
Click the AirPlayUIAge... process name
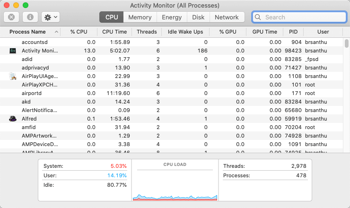tap(40, 76)
